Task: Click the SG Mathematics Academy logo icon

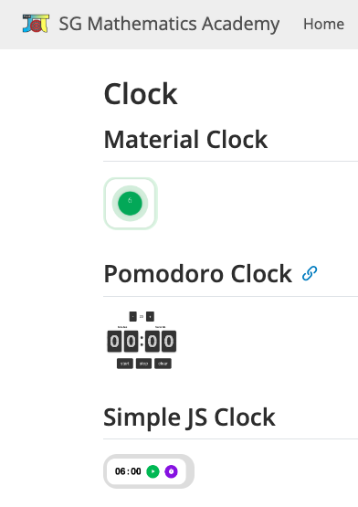Action: [x=36, y=24]
